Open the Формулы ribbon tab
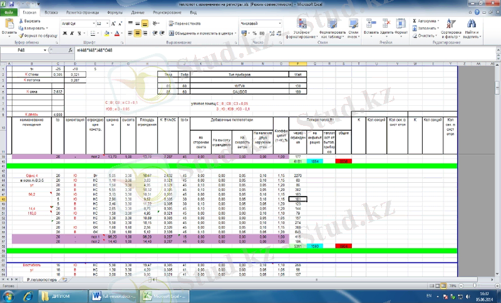Viewport: 501px width, 303px height. (x=115, y=12)
